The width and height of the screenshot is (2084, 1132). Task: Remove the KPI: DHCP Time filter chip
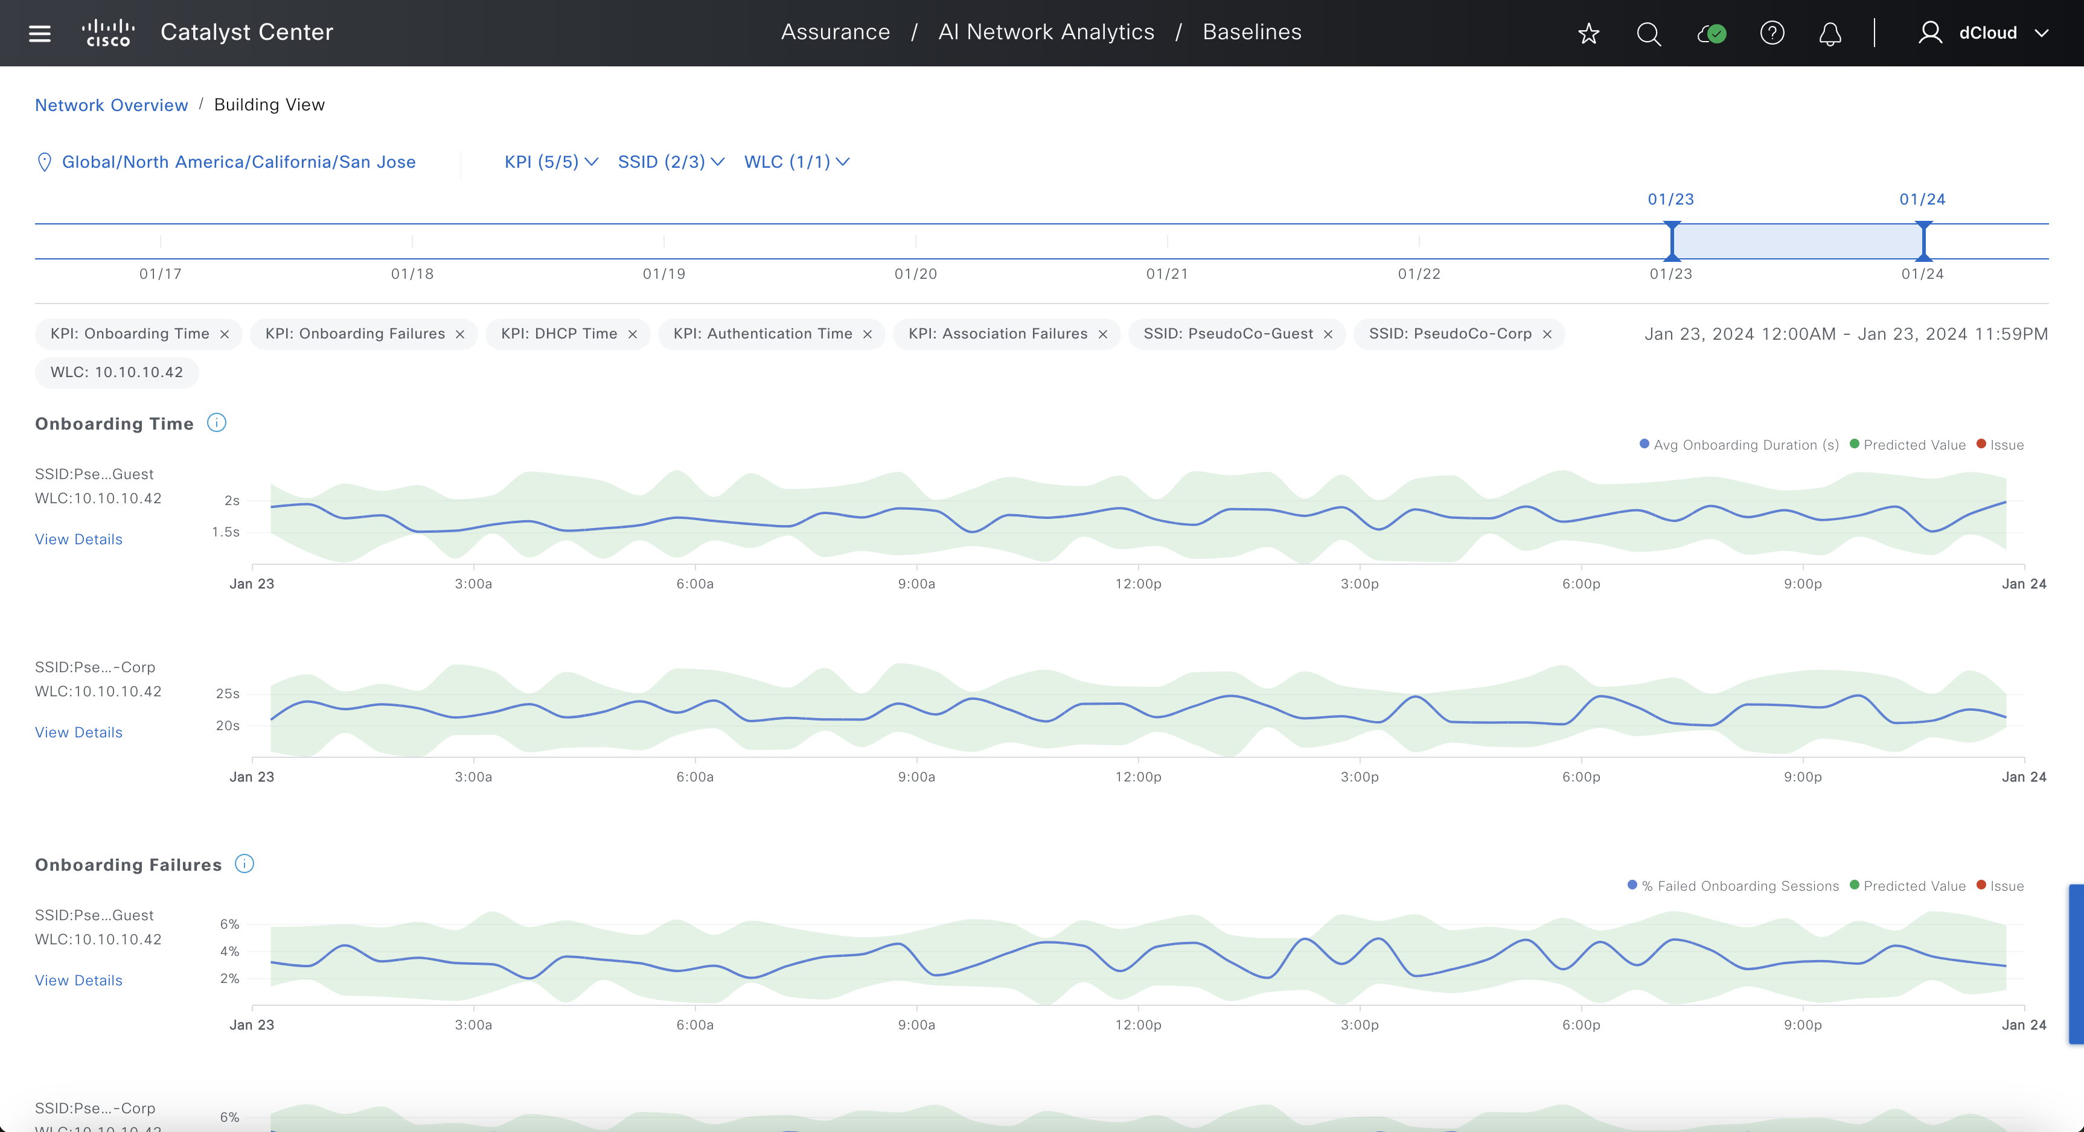pyautogui.click(x=633, y=334)
